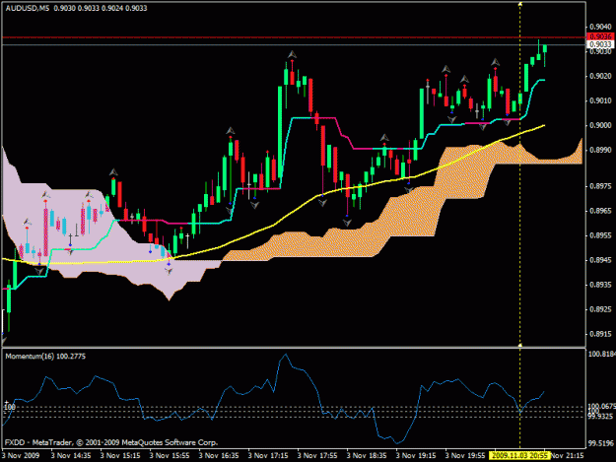The height and width of the screenshot is (462, 616).
Task: Click the red 0.9036 price label
Action: coord(600,36)
